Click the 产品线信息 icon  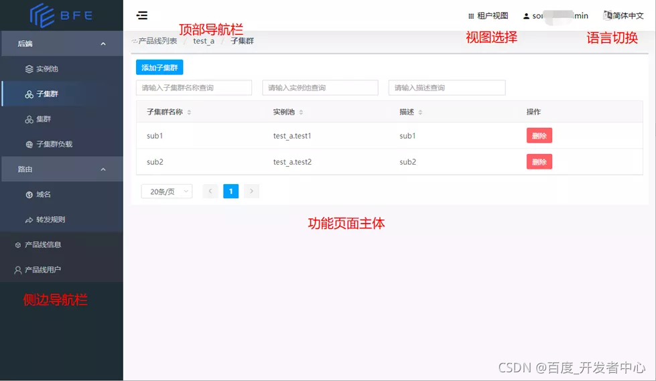pyautogui.click(x=18, y=245)
